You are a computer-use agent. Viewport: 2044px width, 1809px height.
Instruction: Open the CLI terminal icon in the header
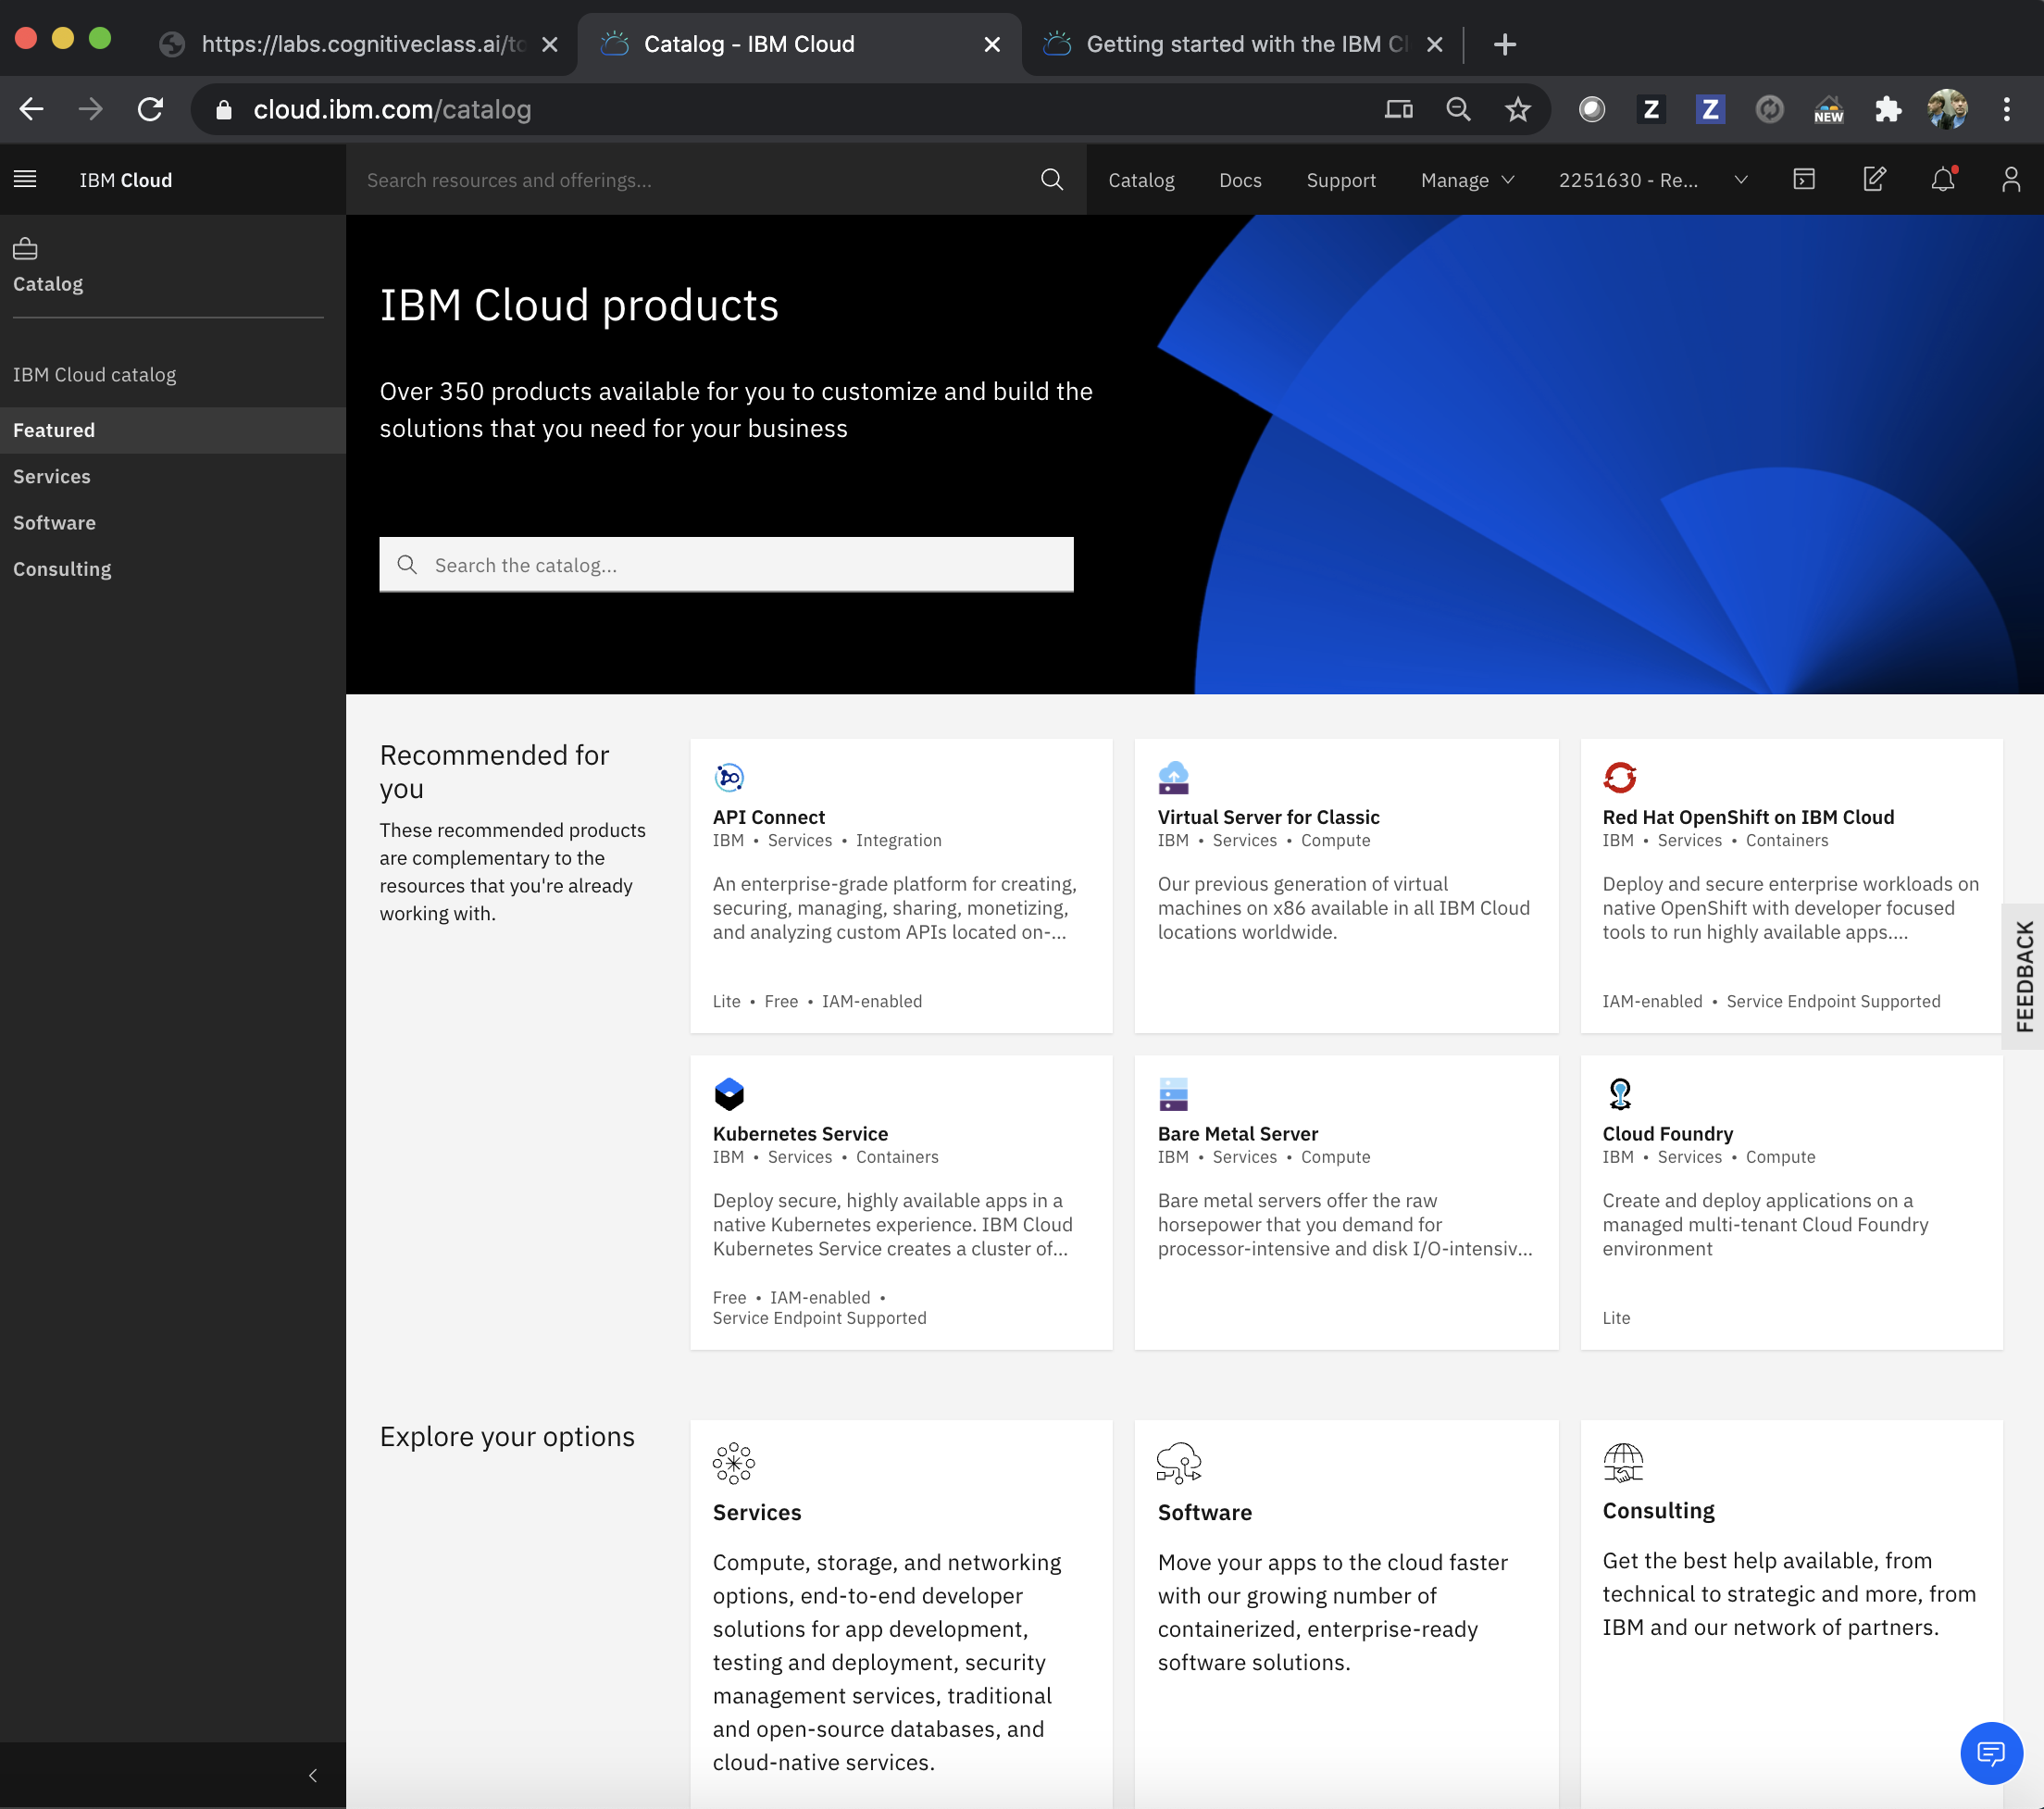(1804, 180)
